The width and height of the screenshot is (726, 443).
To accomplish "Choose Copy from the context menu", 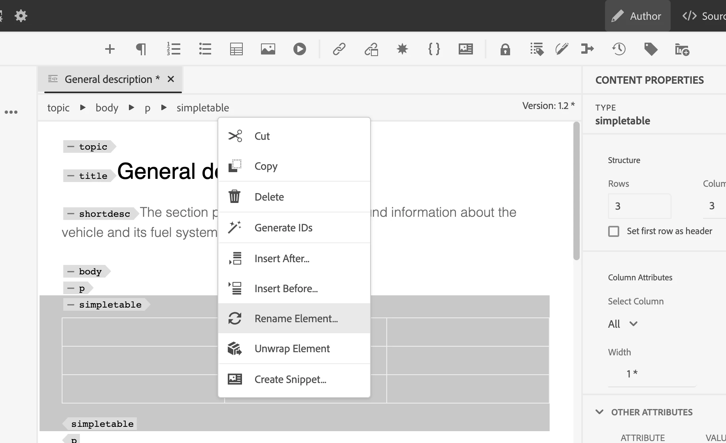I will (294, 166).
